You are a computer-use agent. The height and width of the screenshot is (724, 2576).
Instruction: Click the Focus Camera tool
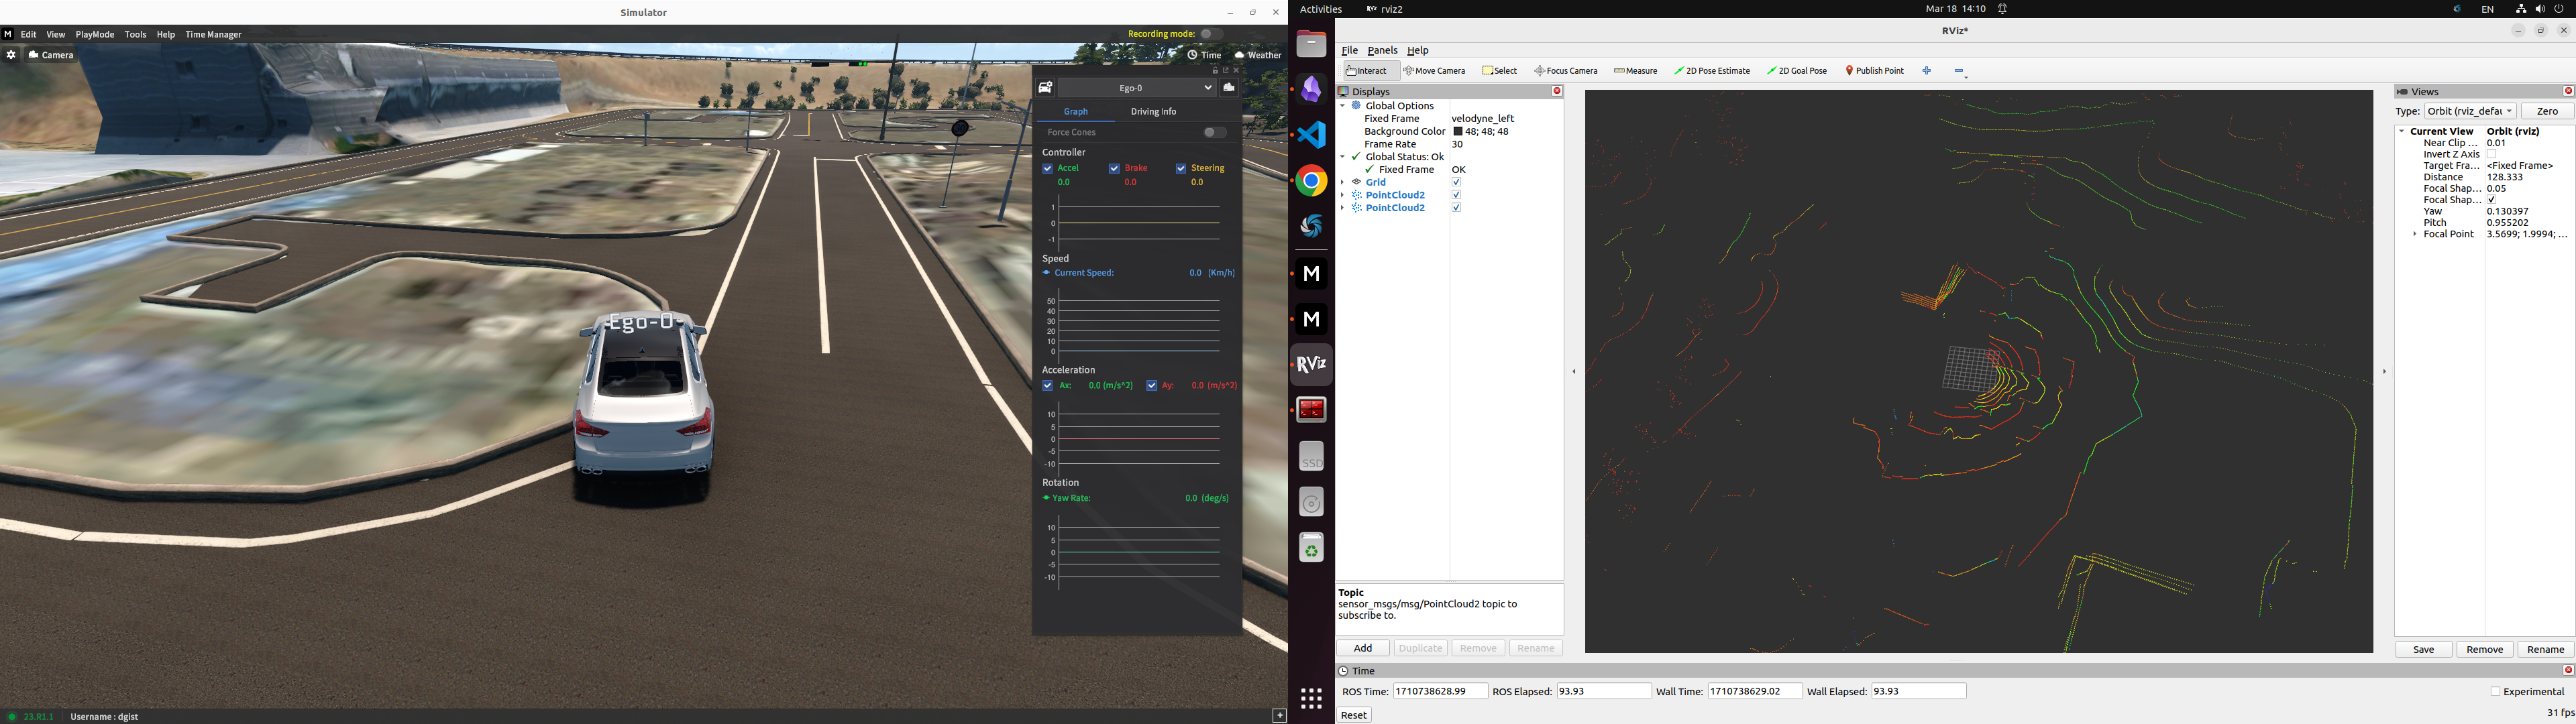pyautogui.click(x=1566, y=71)
